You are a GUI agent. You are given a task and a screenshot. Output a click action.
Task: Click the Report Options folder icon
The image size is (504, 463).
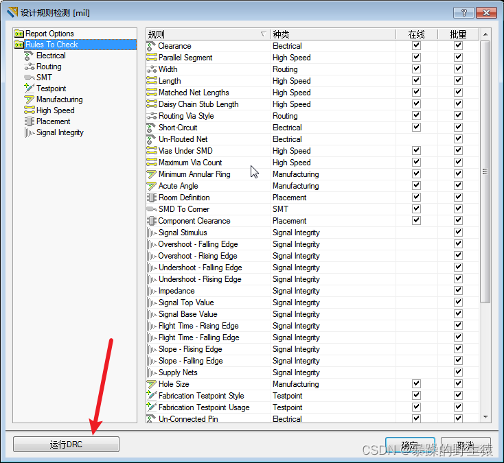19,34
